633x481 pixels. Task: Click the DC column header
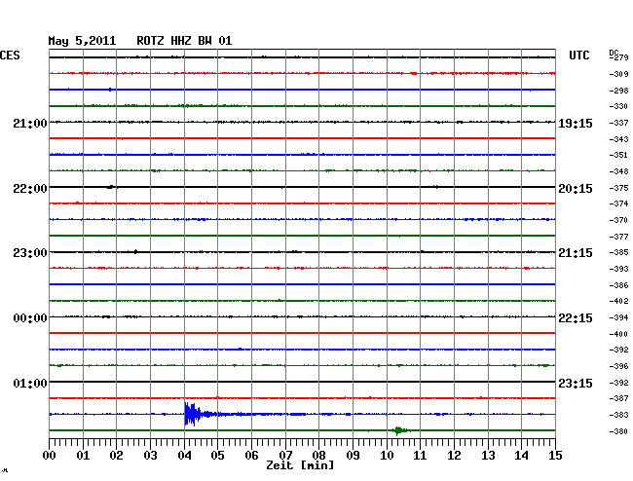click(x=614, y=54)
